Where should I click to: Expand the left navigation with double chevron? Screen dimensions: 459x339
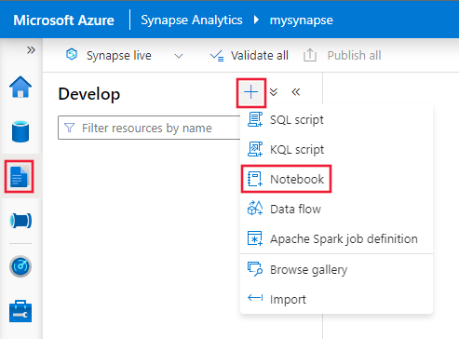tap(31, 50)
